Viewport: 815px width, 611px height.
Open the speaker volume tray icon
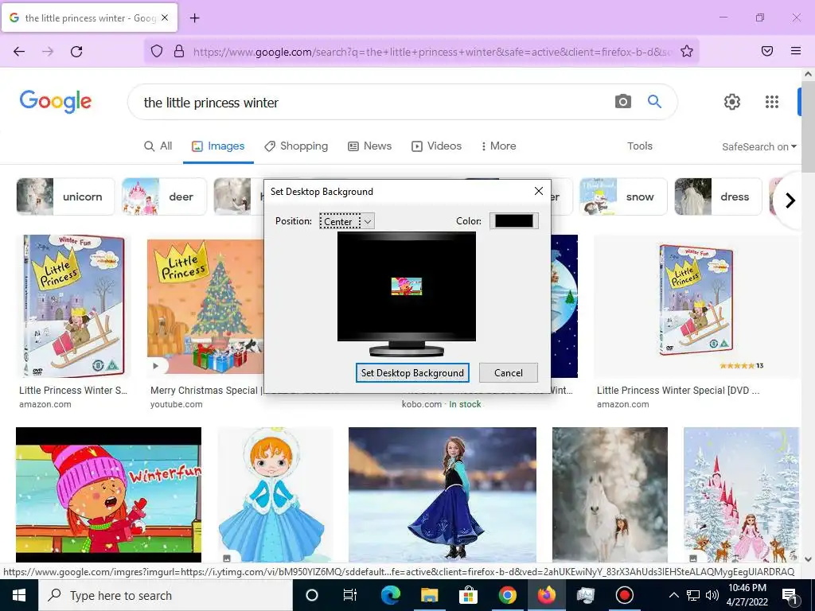point(712,595)
